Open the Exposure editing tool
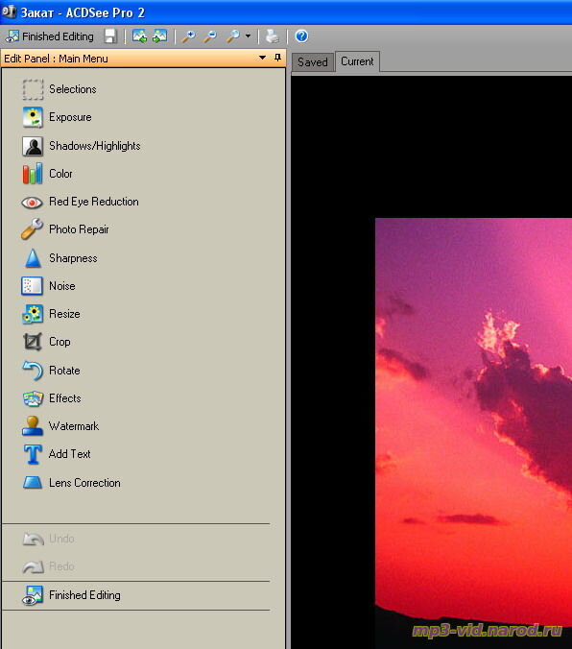 point(57,117)
